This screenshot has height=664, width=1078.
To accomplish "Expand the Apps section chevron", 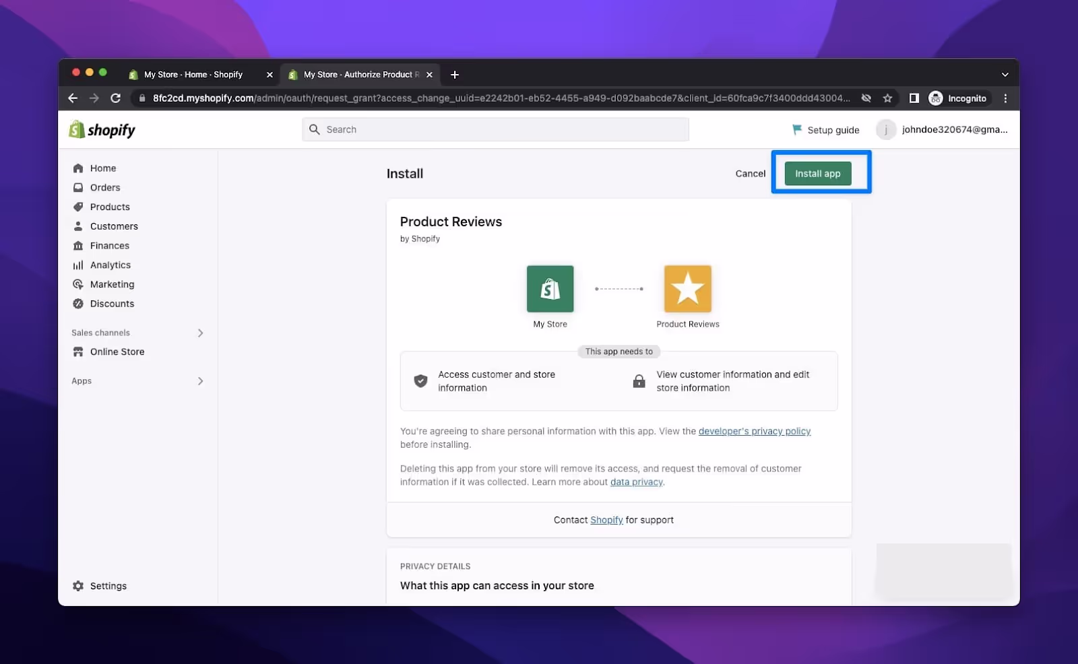I will [200, 381].
